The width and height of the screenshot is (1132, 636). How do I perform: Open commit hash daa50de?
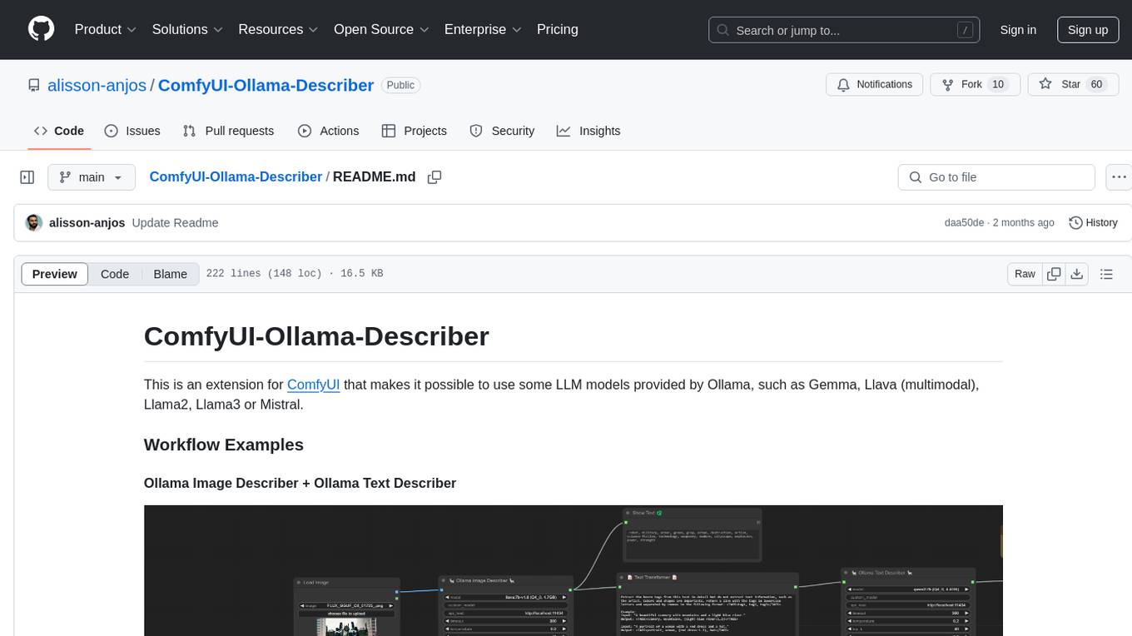coord(964,223)
